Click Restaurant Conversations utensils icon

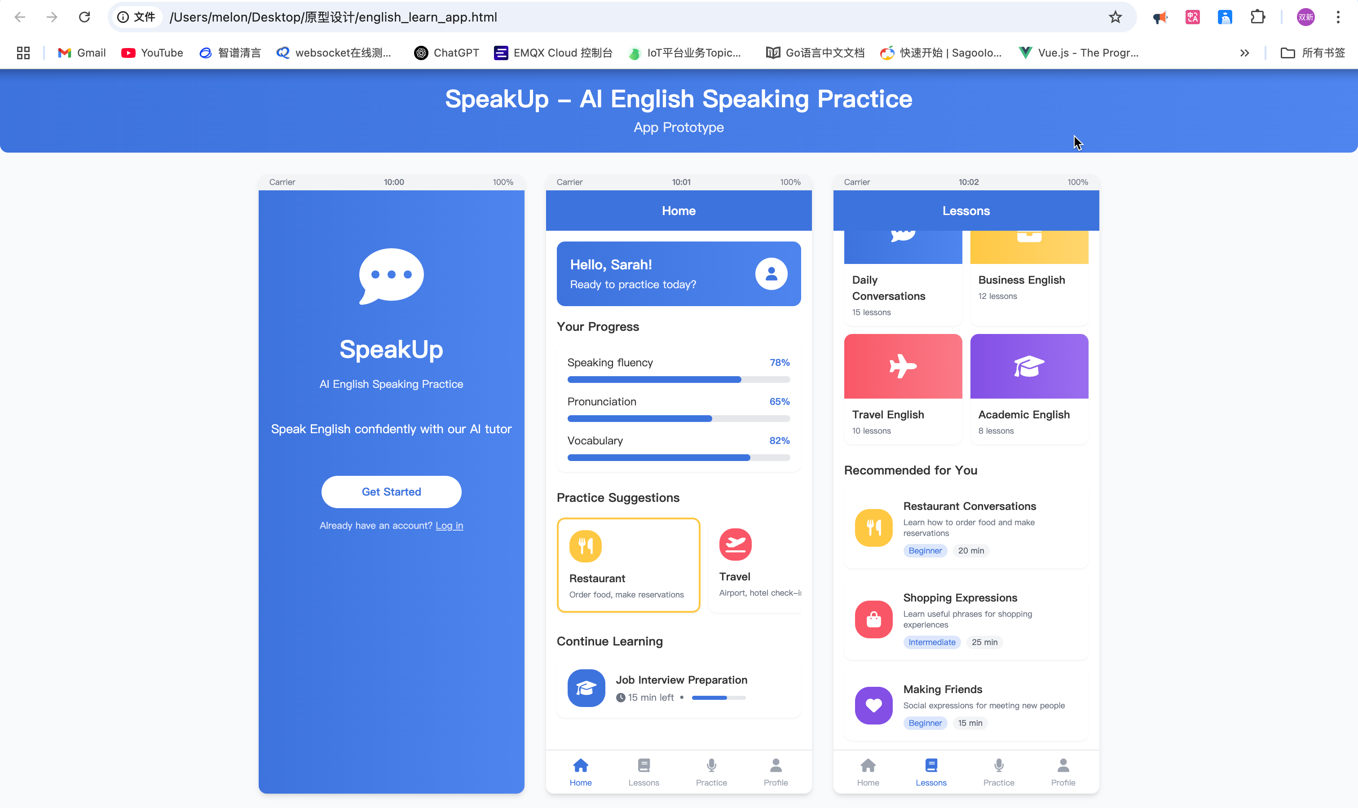(x=873, y=527)
